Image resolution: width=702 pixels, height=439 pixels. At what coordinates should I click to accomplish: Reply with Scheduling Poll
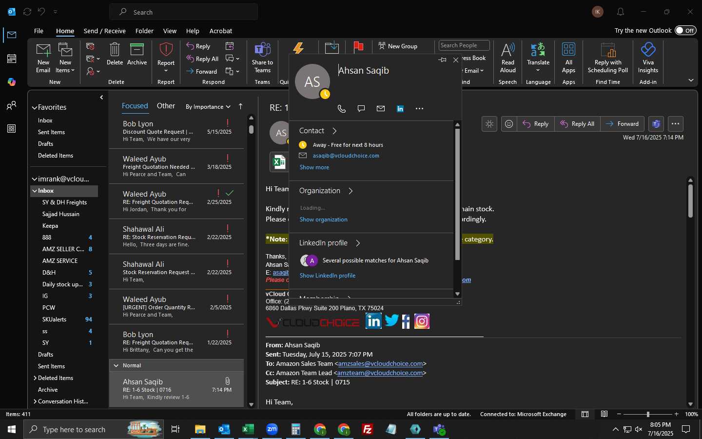tap(608, 58)
